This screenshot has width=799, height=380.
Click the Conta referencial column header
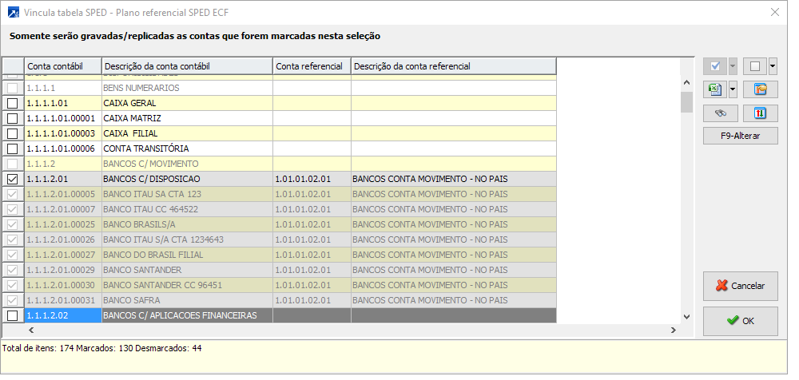[312, 66]
